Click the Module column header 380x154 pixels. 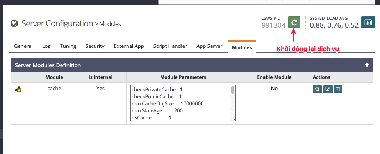[x=54, y=77]
